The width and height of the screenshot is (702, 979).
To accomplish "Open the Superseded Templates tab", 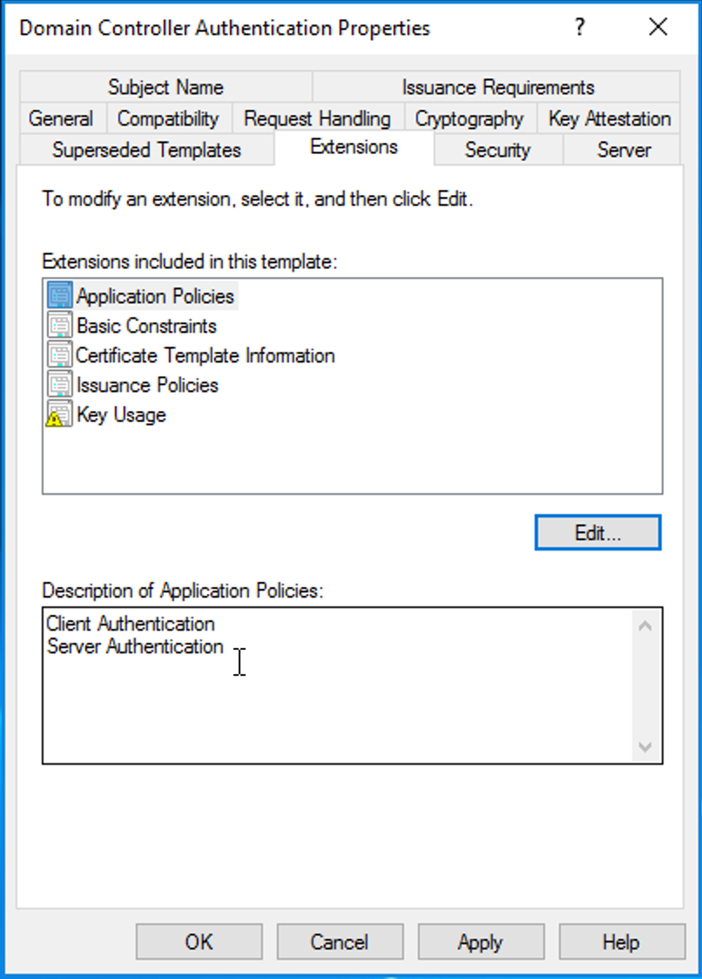I will 147,150.
